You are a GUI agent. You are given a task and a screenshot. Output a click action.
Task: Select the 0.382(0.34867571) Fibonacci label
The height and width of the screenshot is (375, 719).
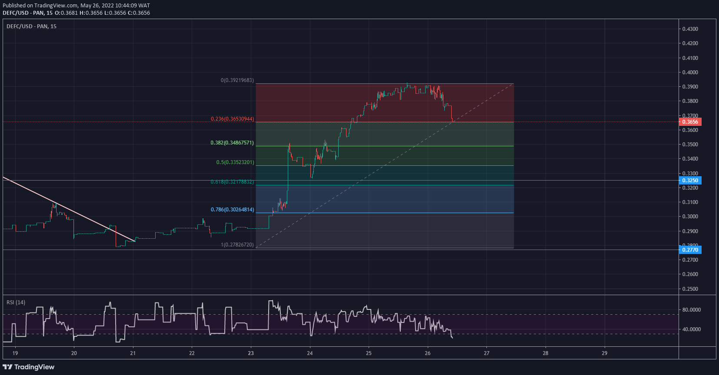[x=232, y=143]
